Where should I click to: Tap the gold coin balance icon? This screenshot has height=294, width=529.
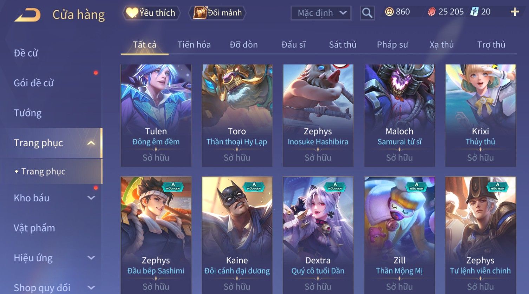[x=389, y=12]
